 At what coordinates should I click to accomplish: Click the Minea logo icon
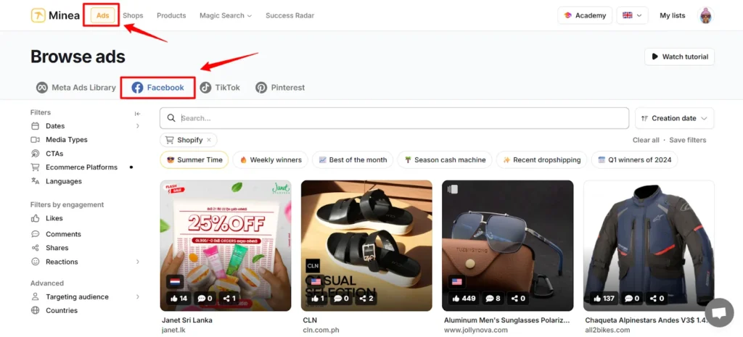[x=38, y=16]
